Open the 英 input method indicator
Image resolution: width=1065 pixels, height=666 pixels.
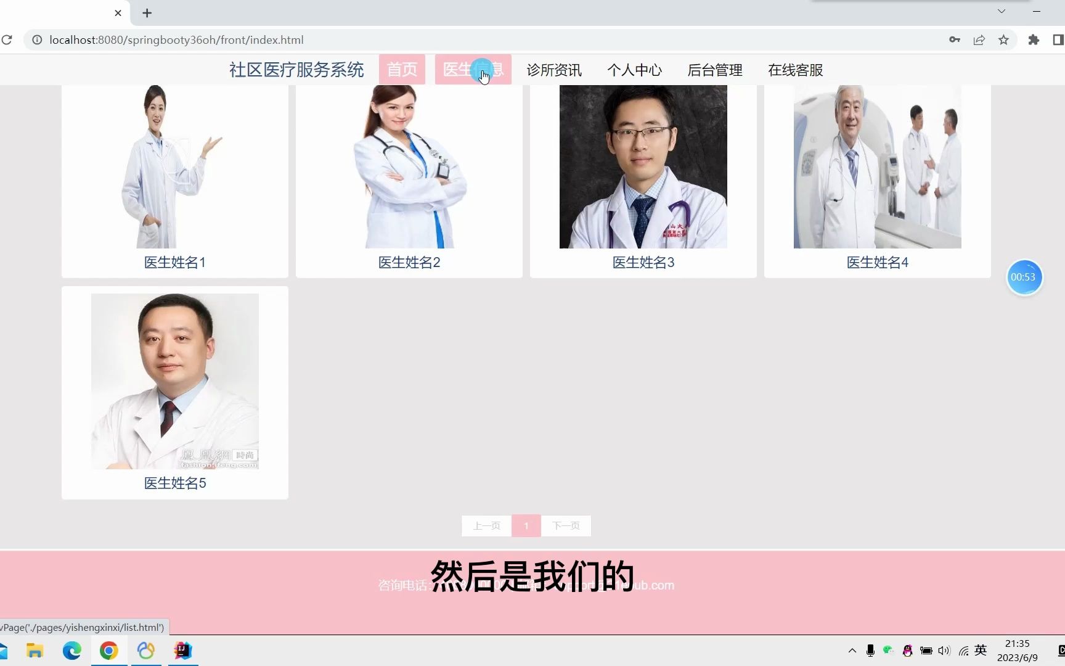980,650
